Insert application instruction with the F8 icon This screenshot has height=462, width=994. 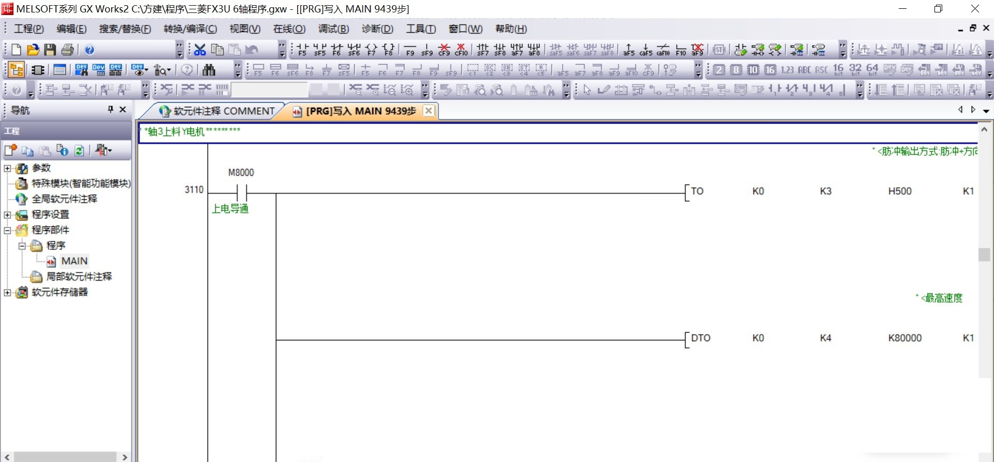point(389,50)
